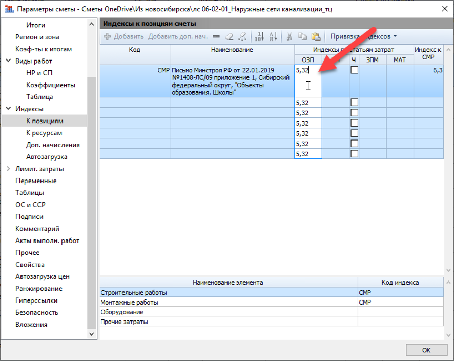Open Вложения section

31,325
